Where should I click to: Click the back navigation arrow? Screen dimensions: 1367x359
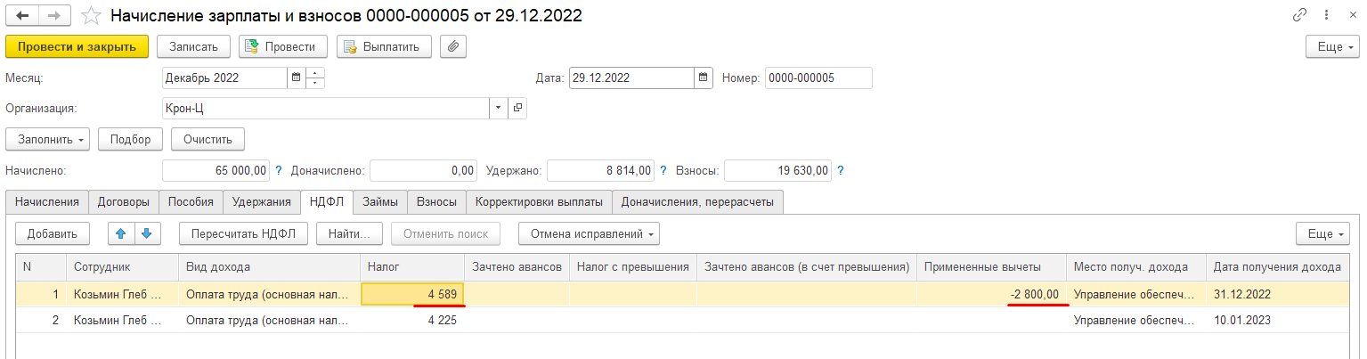tap(22, 15)
